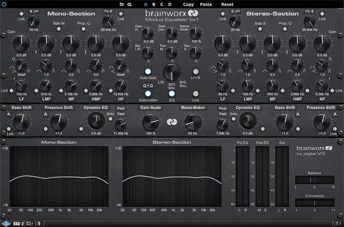Screen dimensions: 344x227
Task: Click the A button beside right Presence Shift
Action: [x=335, y=114]
